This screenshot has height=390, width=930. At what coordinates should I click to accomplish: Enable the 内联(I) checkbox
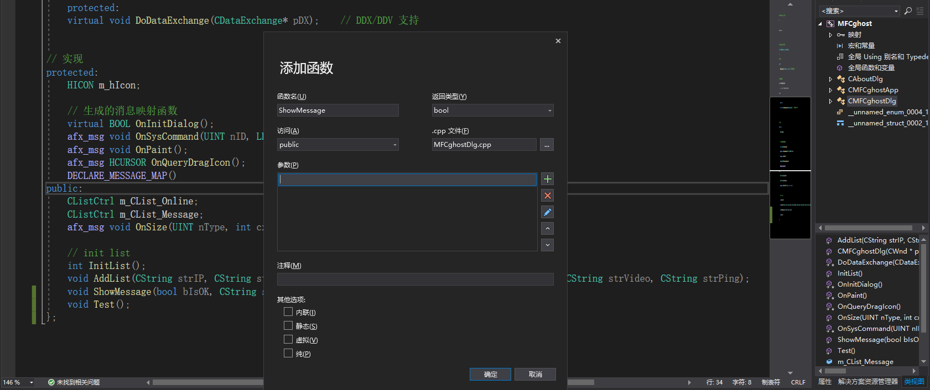point(288,312)
